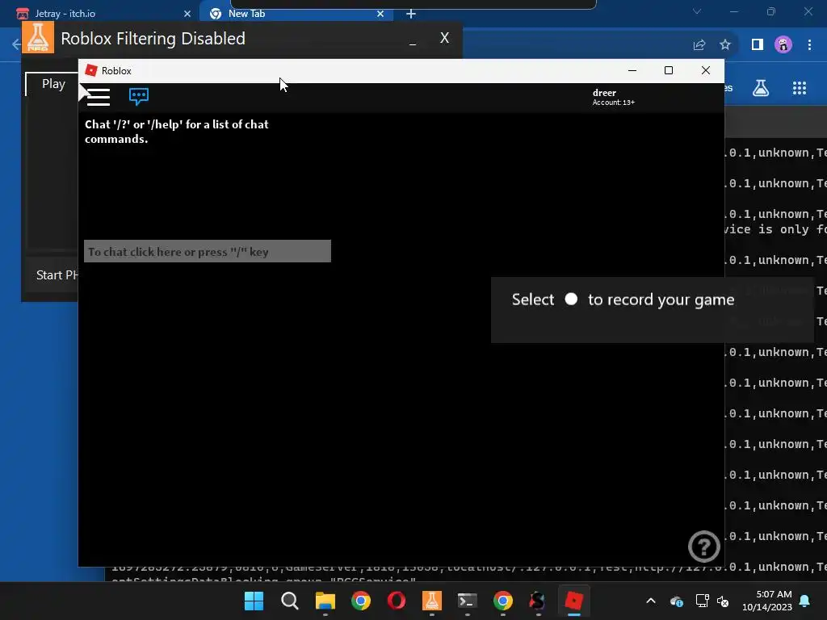Click the dreer account name
Image resolution: width=827 pixels, height=620 pixels.
(x=604, y=93)
